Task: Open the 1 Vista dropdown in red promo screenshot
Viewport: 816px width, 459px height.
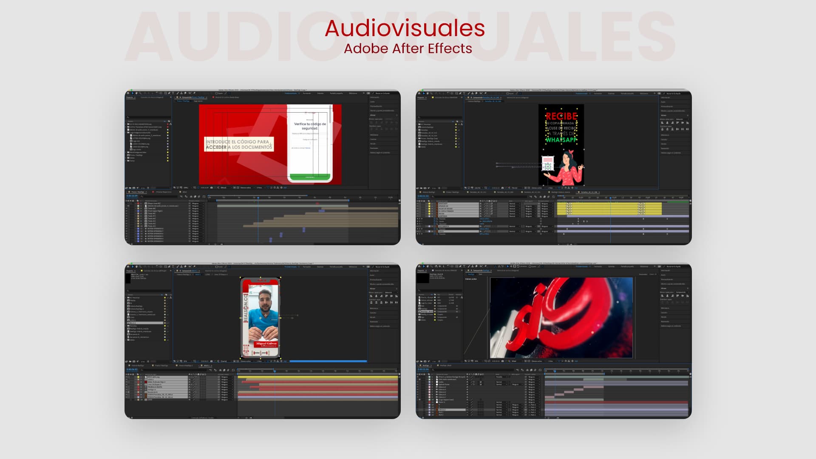Action: pyautogui.click(x=260, y=187)
